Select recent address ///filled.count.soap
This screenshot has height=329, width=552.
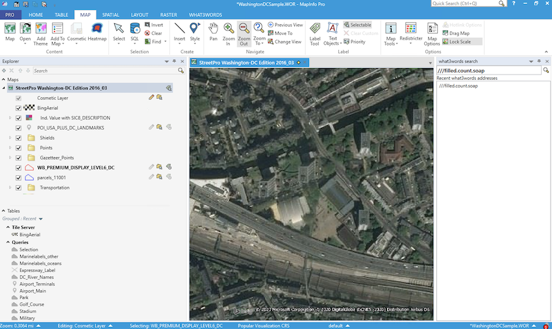458,86
